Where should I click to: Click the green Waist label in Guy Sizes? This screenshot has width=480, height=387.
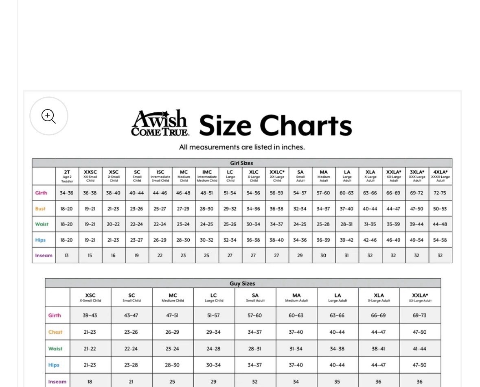click(x=55, y=349)
